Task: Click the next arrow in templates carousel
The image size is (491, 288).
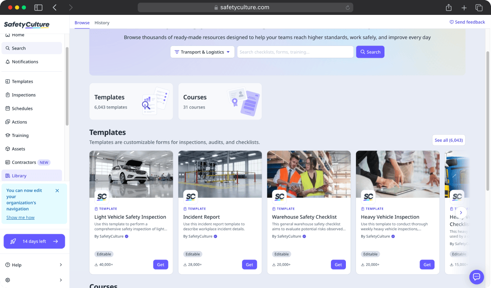Action: pyautogui.click(x=461, y=213)
